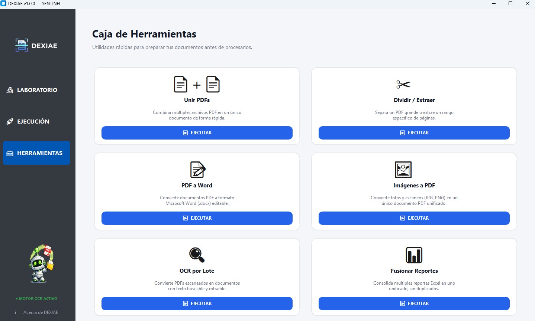Screen dimensions: 535x321
Task: Click the merge documents icon above Unir PDFs
Action: click(197, 84)
